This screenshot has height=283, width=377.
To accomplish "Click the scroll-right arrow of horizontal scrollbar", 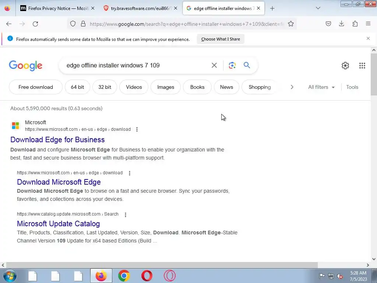I will click(368, 265).
